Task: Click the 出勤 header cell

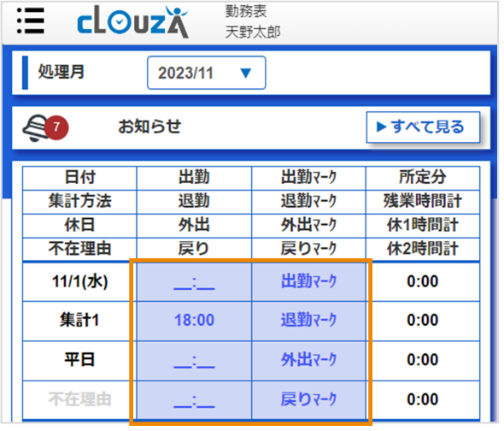Action: point(194,178)
